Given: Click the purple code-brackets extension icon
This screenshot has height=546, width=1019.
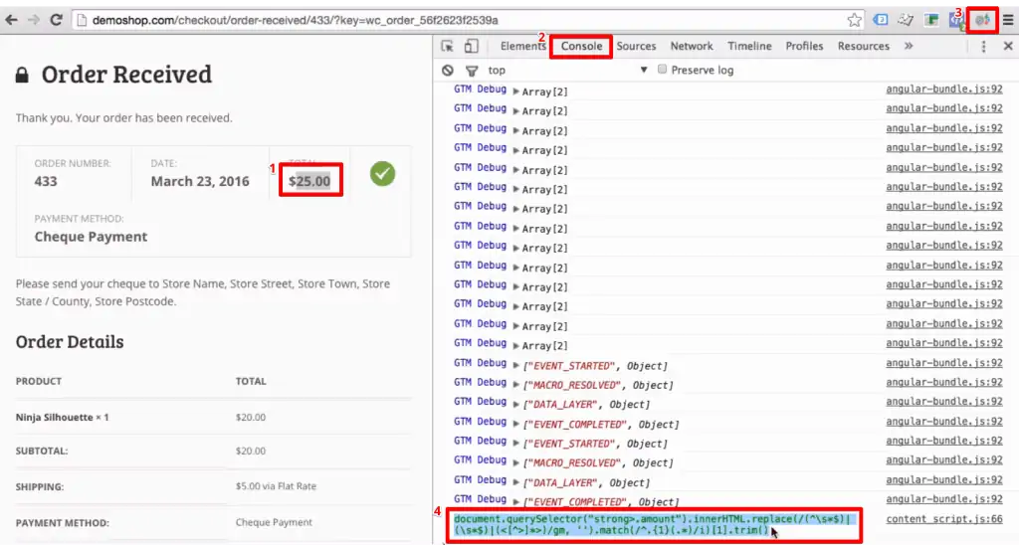Looking at the screenshot, I should click(x=956, y=21).
